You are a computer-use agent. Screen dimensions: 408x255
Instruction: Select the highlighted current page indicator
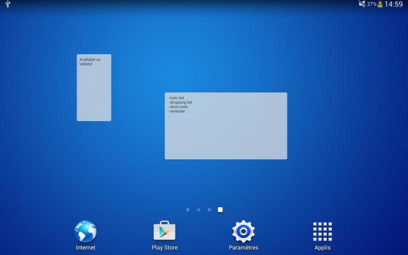(x=220, y=210)
